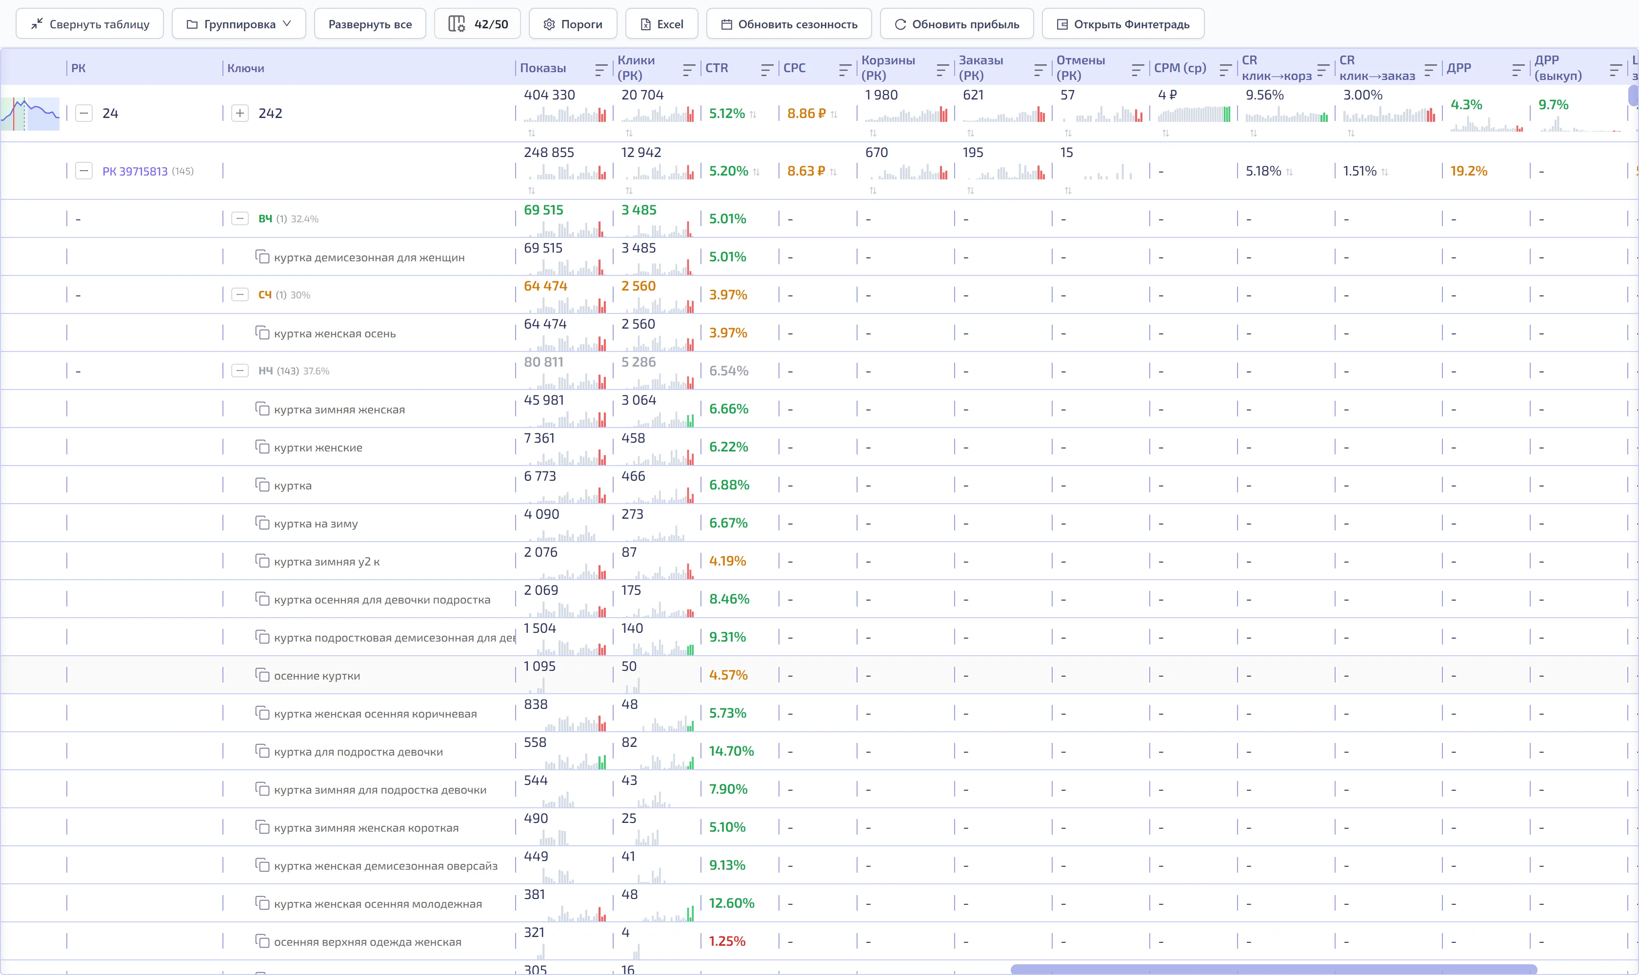Click the vertical scrollbar thumb
Viewport: 1639px width, 975px height.
[x=1633, y=95]
